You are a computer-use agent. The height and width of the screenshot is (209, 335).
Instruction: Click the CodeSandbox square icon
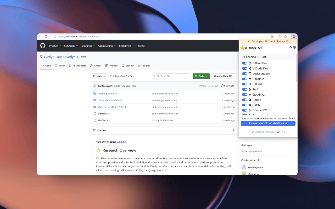pos(250,74)
